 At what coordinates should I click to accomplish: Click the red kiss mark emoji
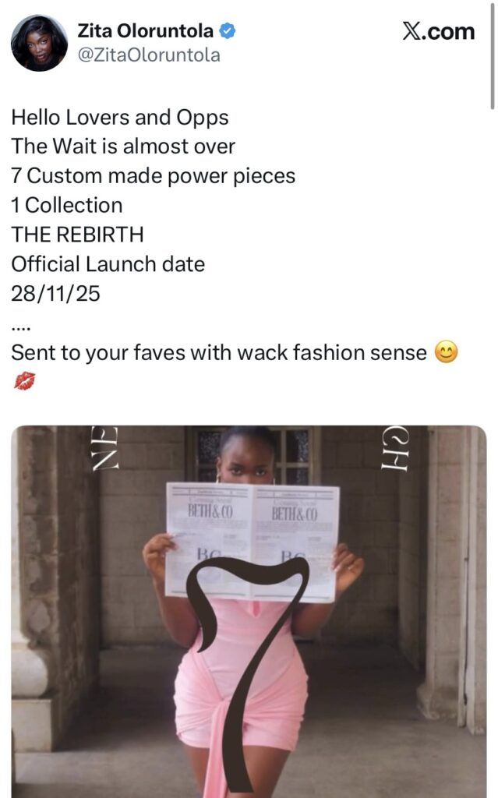point(24,380)
